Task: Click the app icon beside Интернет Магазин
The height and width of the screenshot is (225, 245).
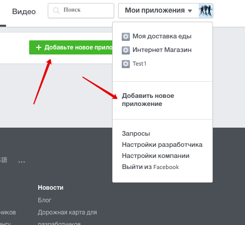Action: (x=126, y=50)
